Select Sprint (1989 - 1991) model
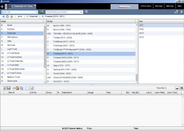Screen dimensions: 184x131 coord(91,26)
